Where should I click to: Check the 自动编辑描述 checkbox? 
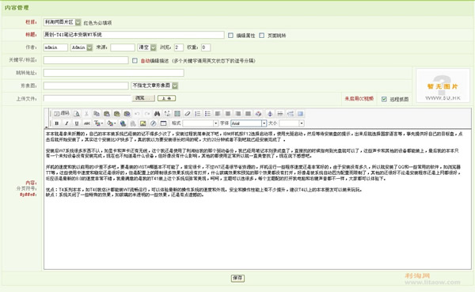135,61
